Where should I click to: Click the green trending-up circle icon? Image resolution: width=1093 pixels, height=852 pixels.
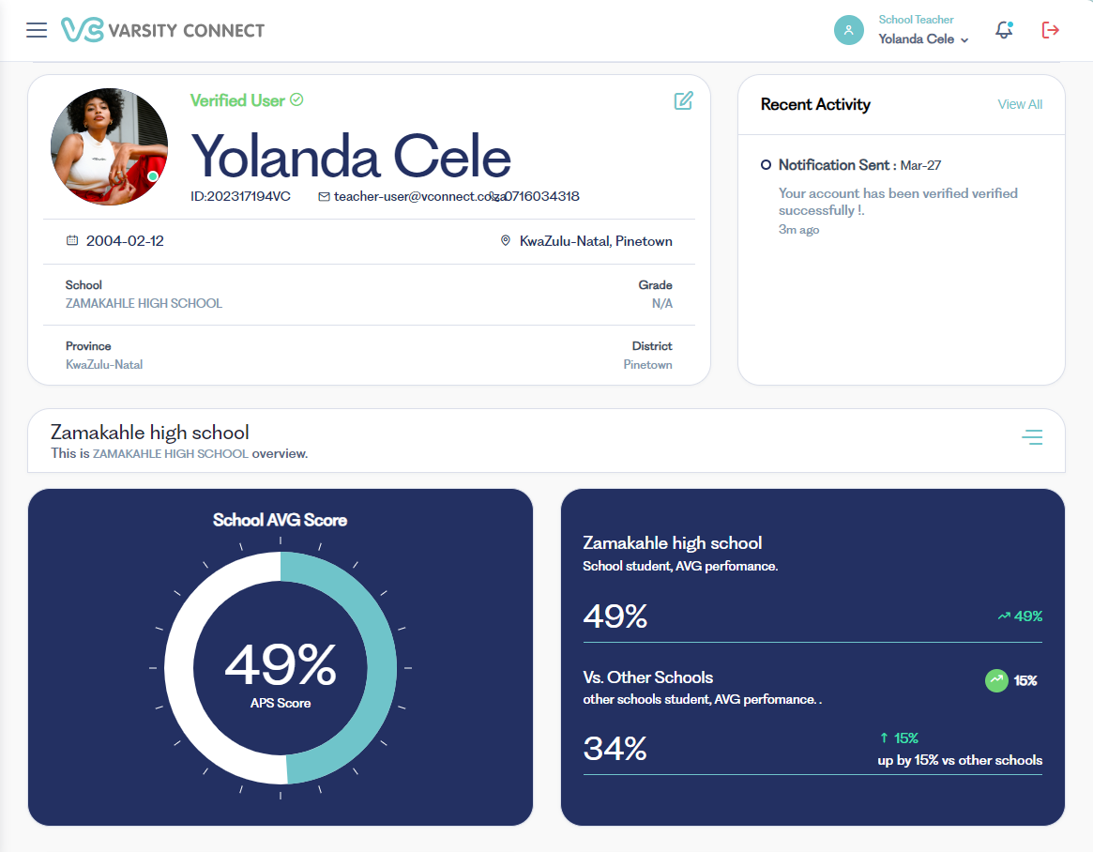point(996,680)
